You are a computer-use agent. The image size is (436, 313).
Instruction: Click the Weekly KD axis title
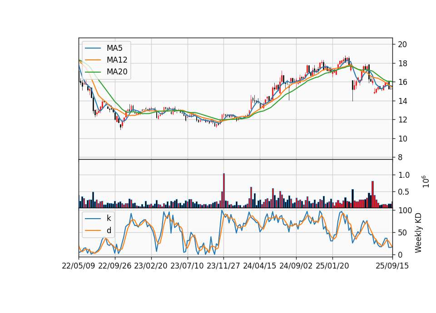pyautogui.click(x=418, y=233)
